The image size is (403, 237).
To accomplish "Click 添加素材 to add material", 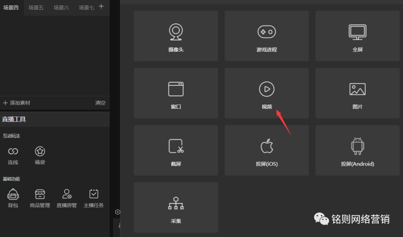I will pos(16,103).
